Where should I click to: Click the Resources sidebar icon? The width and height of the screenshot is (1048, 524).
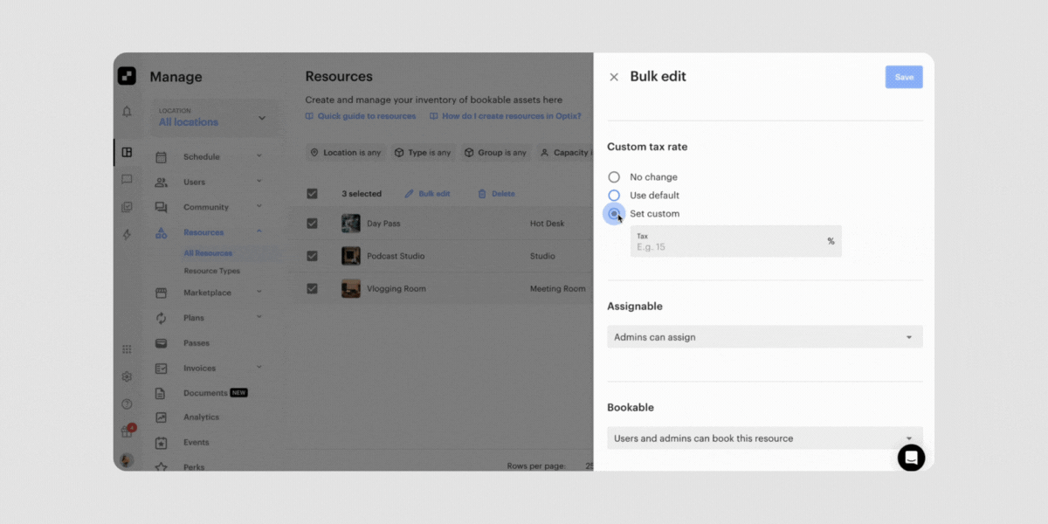click(x=162, y=231)
